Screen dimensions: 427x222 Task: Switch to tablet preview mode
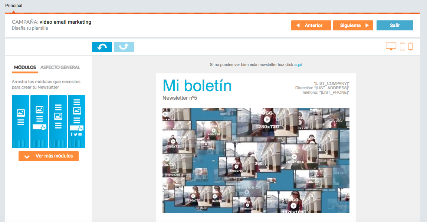tap(402, 47)
